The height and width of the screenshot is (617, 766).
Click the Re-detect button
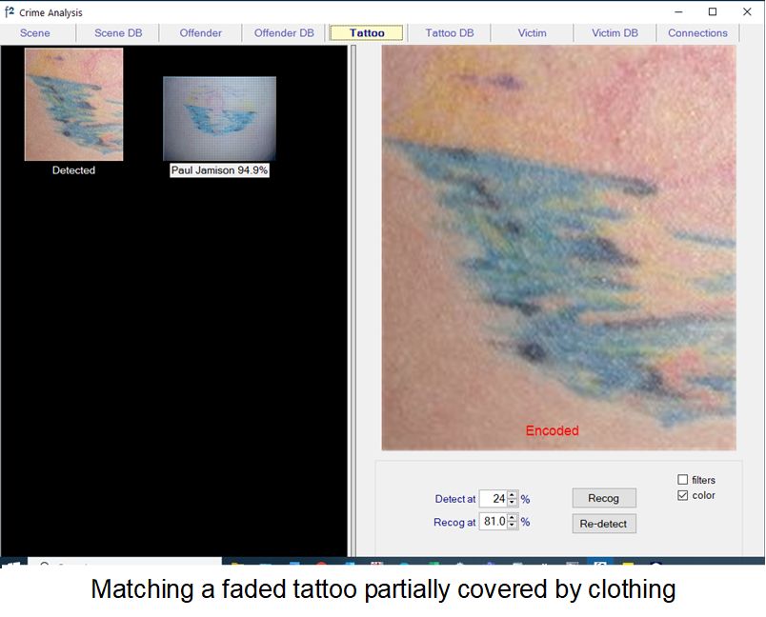coord(604,524)
